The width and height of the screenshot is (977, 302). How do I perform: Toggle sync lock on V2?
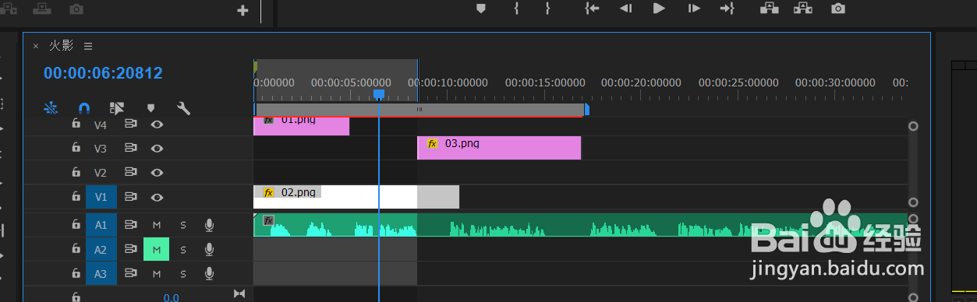pyautogui.click(x=131, y=173)
